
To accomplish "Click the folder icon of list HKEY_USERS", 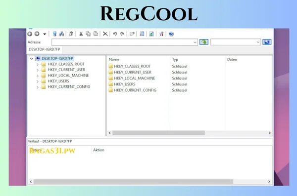I will point(110,84).
